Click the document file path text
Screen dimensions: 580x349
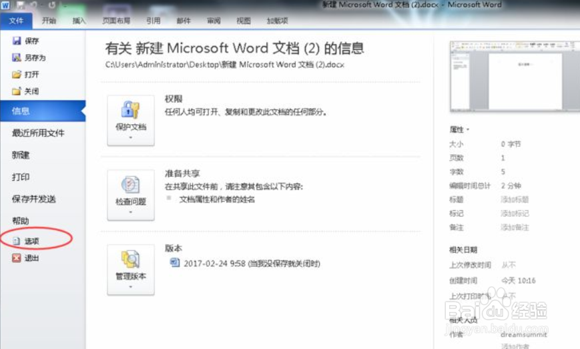pyautogui.click(x=225, y=65)
